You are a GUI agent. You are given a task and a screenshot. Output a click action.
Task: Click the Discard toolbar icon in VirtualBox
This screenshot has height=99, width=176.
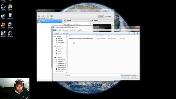coord(48,16)
